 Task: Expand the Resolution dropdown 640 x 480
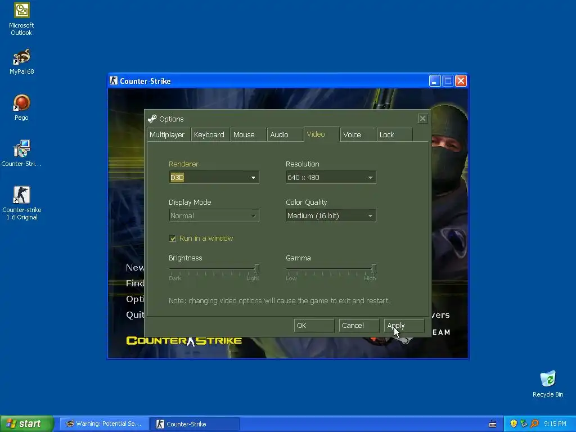(x=331, y=177)
